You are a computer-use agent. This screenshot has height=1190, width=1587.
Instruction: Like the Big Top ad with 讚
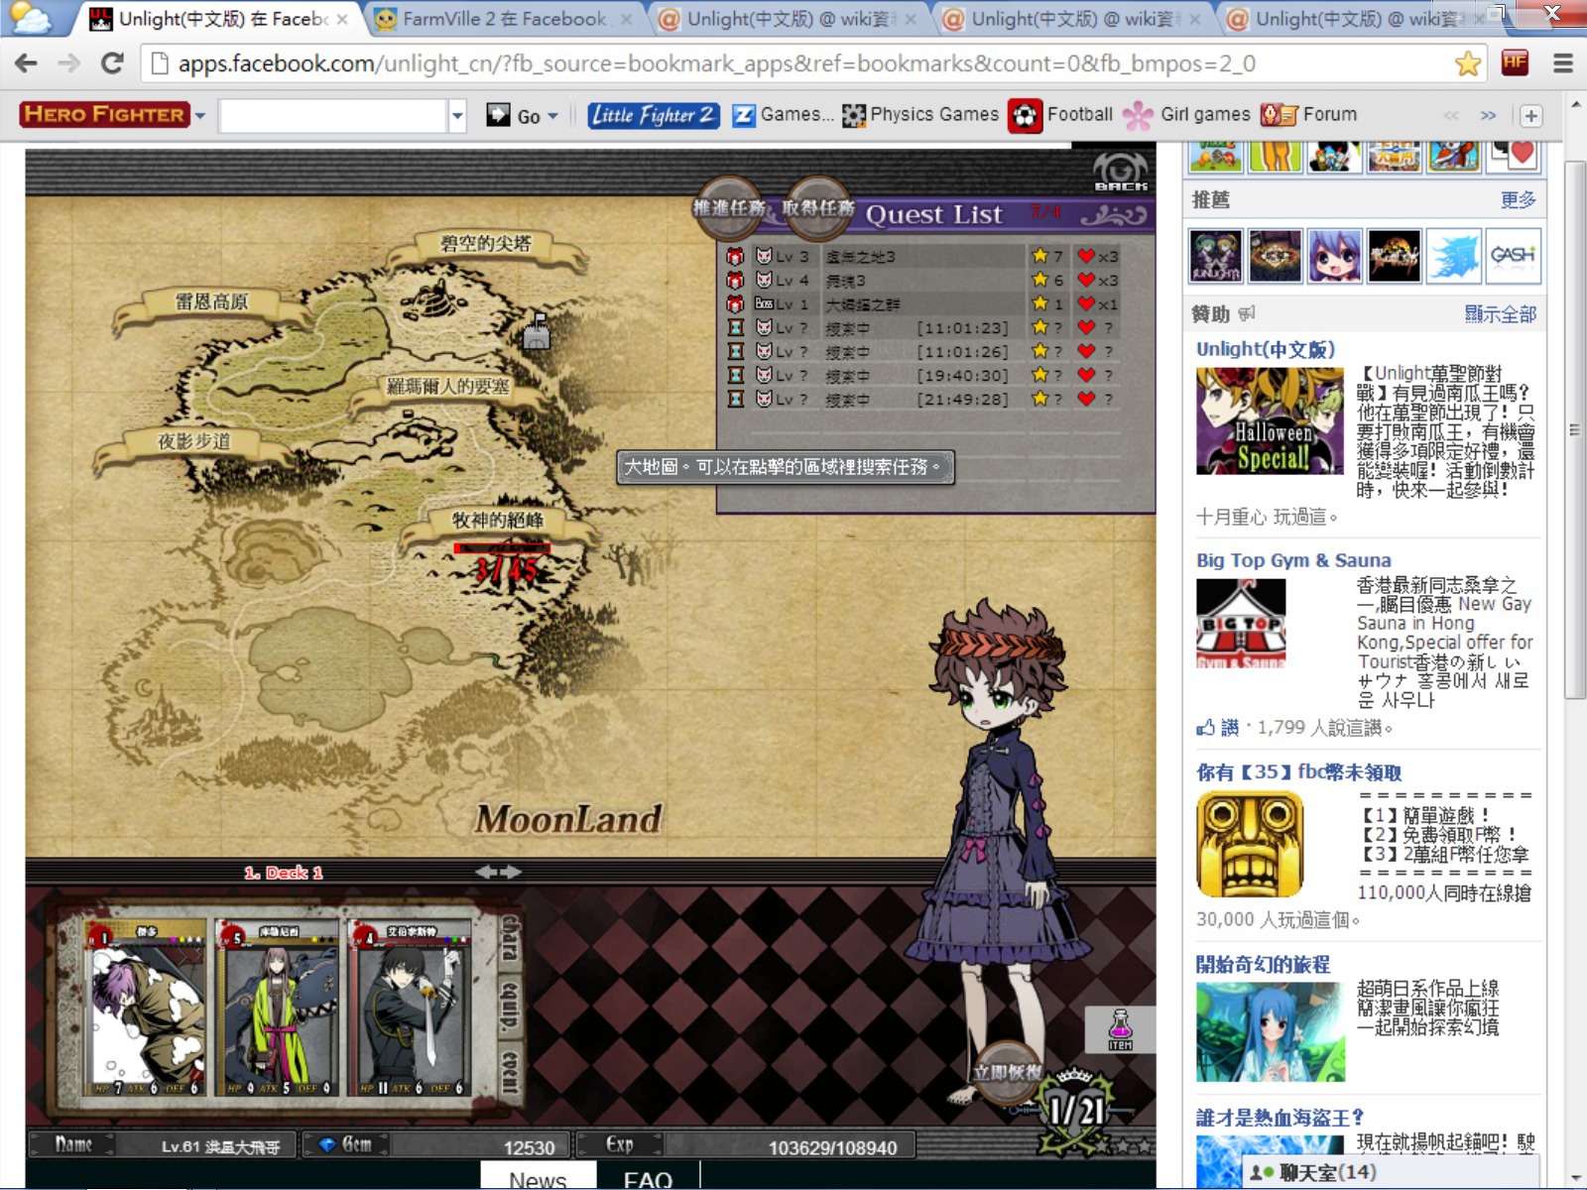(x=1218, y=727)
